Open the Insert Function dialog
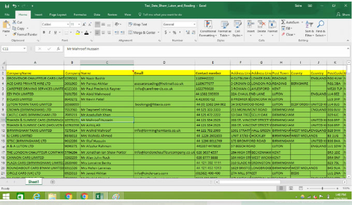This screenshot has width=352, height=205. coord(58,49)
